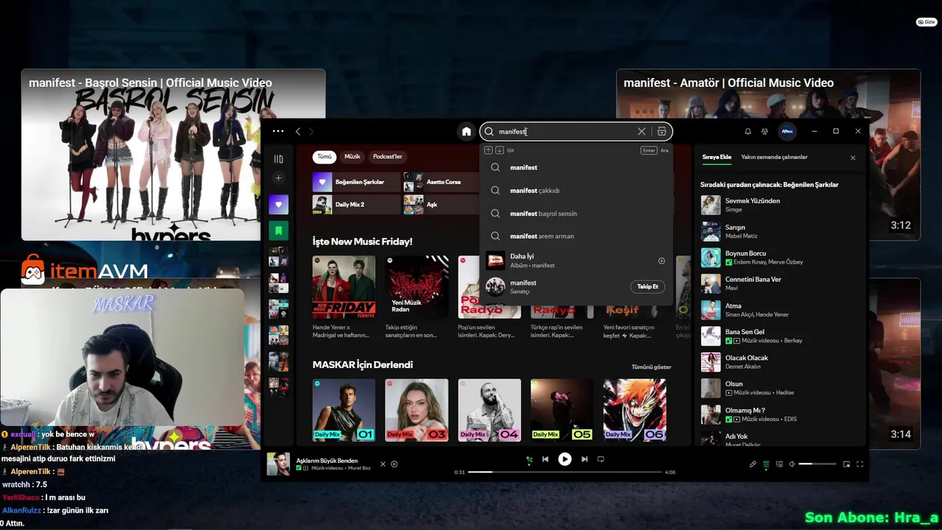Open the green bookmark episodes tile in sidebar
The image size is (942, 530).
click(x=278, y=230)
